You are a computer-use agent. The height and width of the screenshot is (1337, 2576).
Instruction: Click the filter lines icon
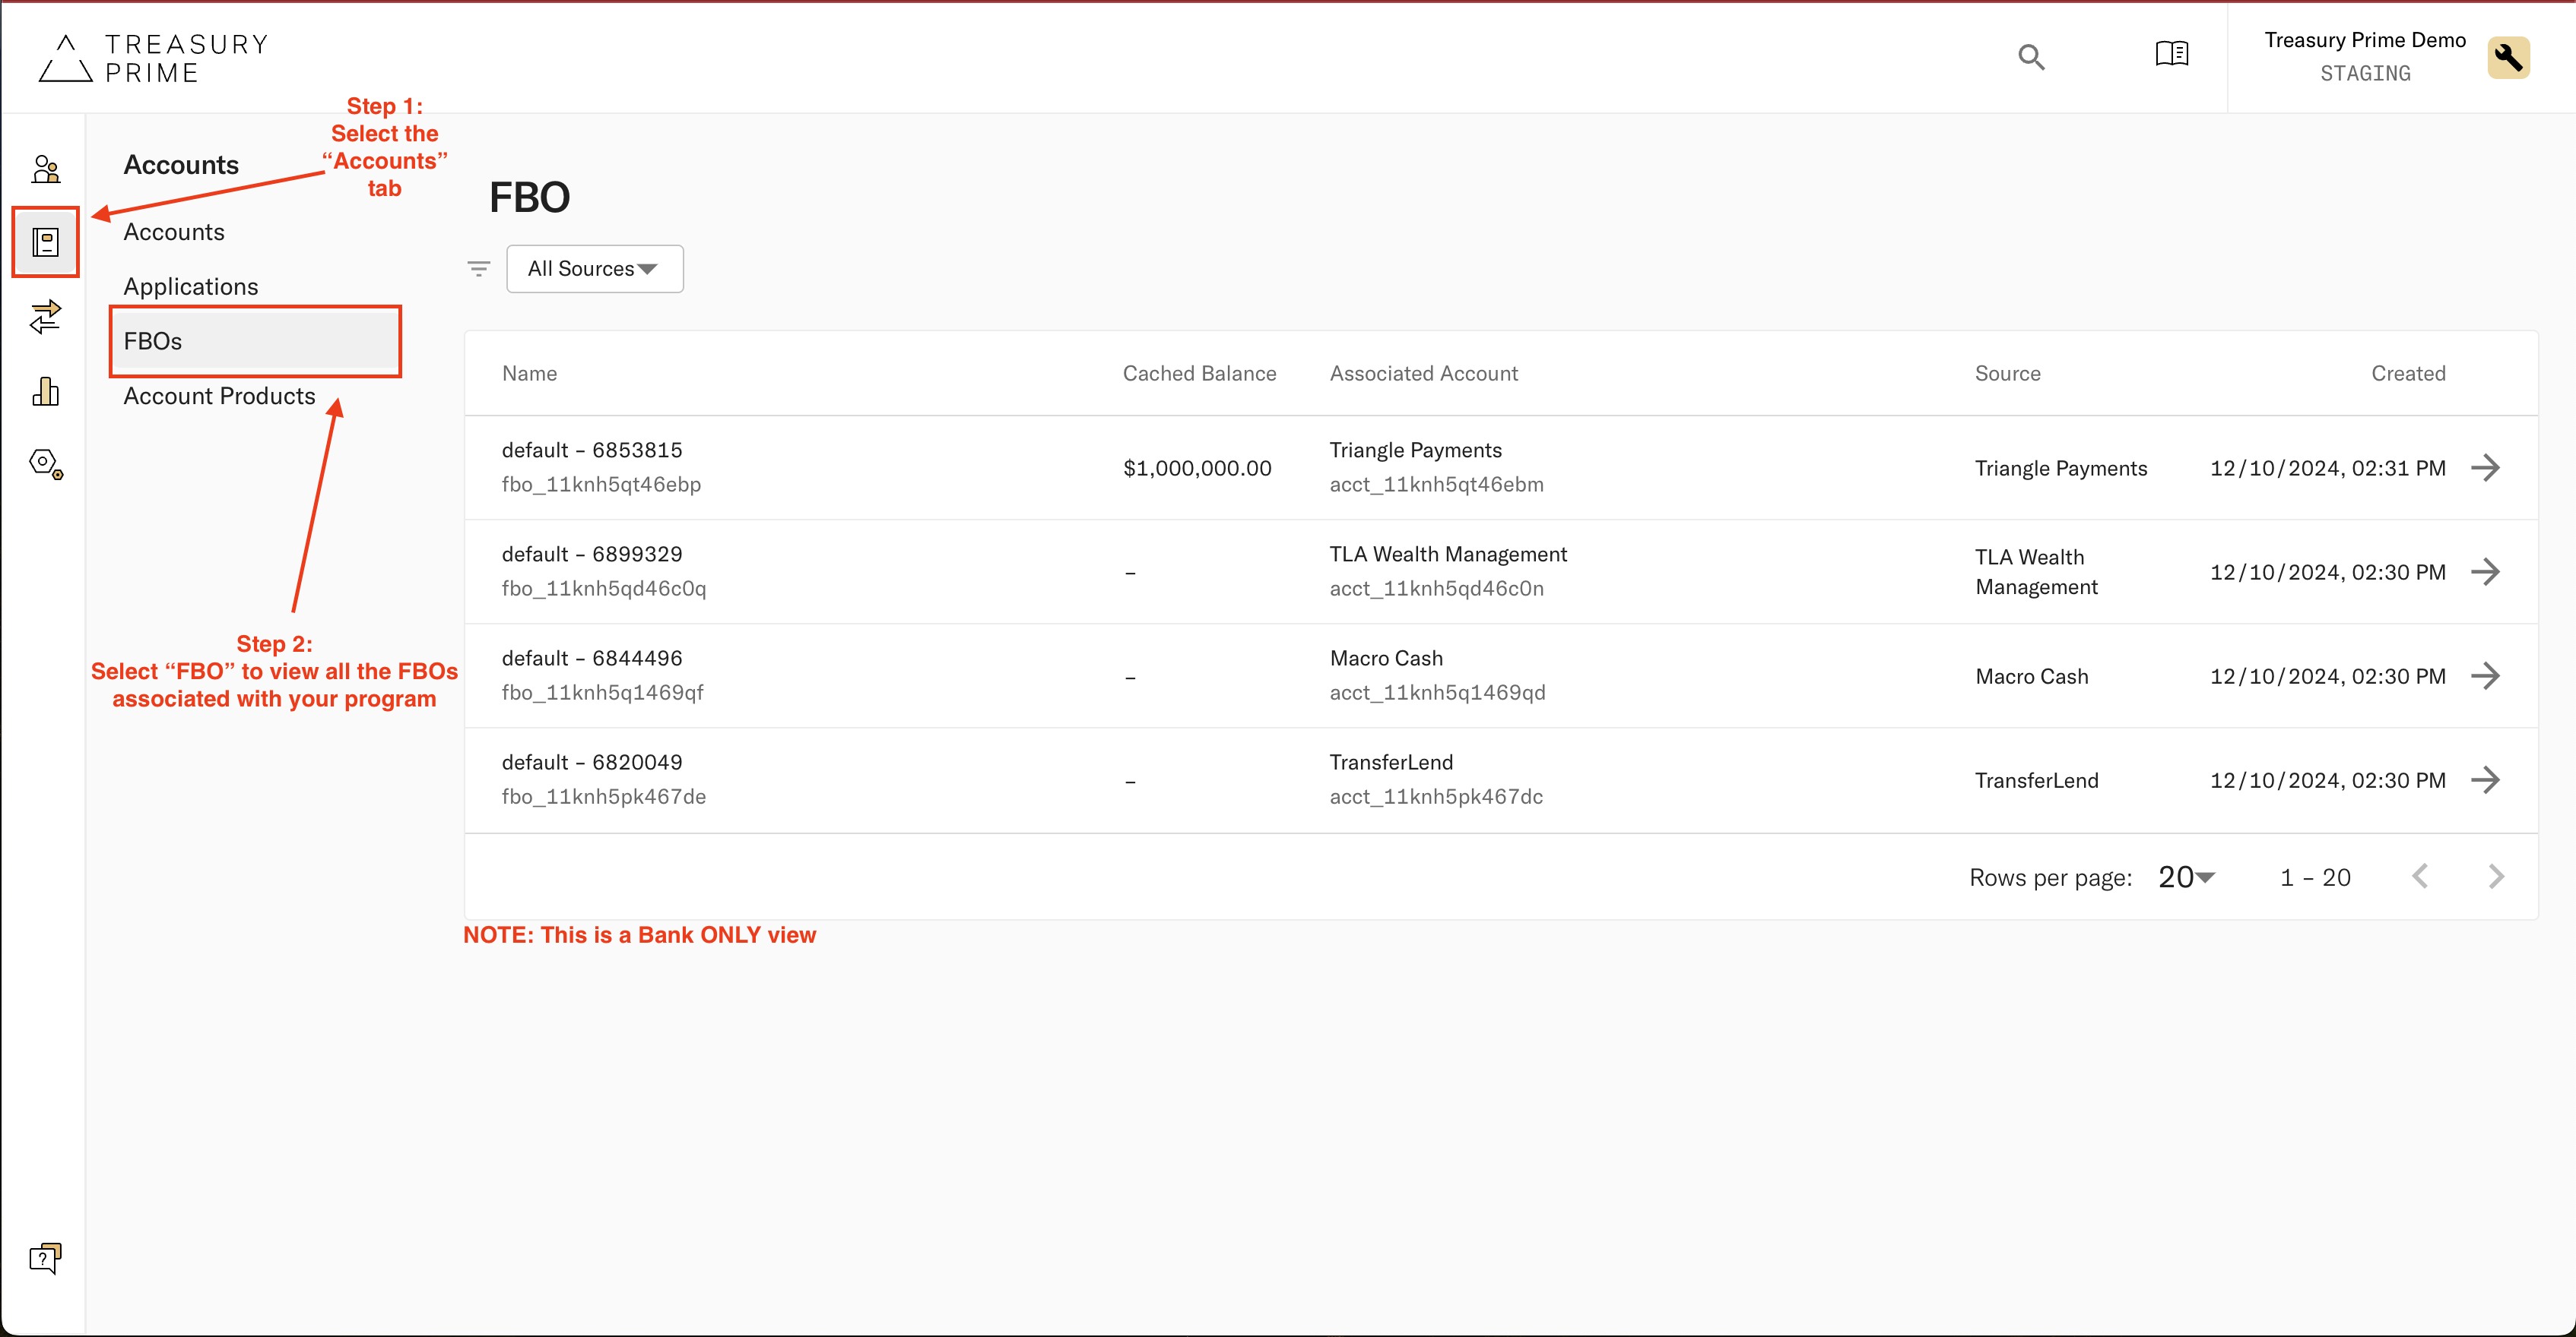[479, 269]
